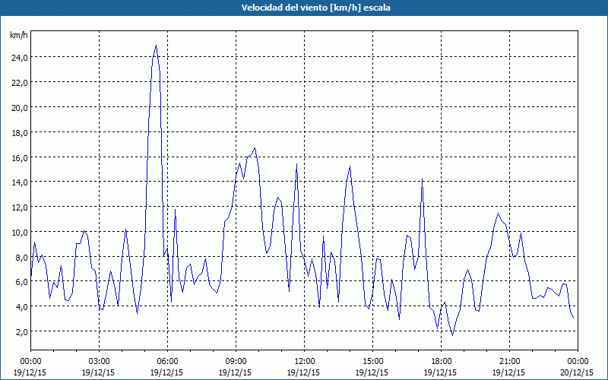608x380 pixels.
Task: Click the 10,0 y-axis label
Action: (x=20, y=233)
